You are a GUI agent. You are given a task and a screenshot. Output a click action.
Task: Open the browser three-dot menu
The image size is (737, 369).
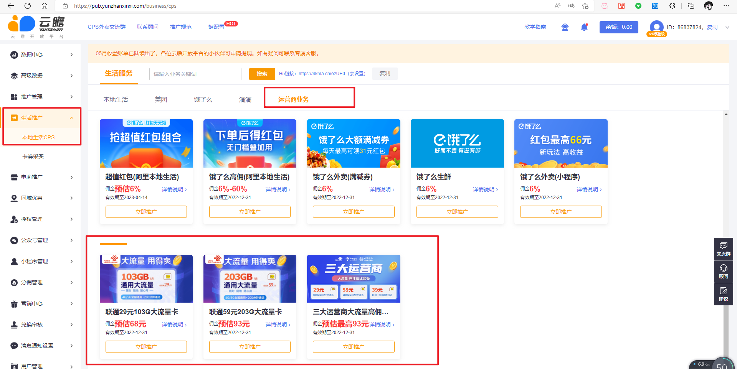(726, 6)
